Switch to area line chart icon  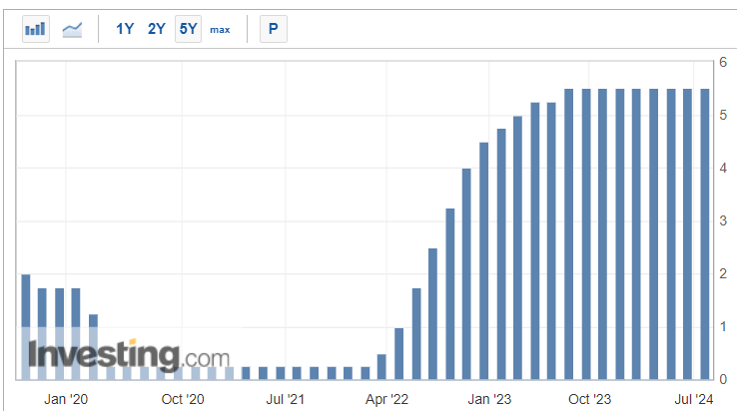pos(72,30)
